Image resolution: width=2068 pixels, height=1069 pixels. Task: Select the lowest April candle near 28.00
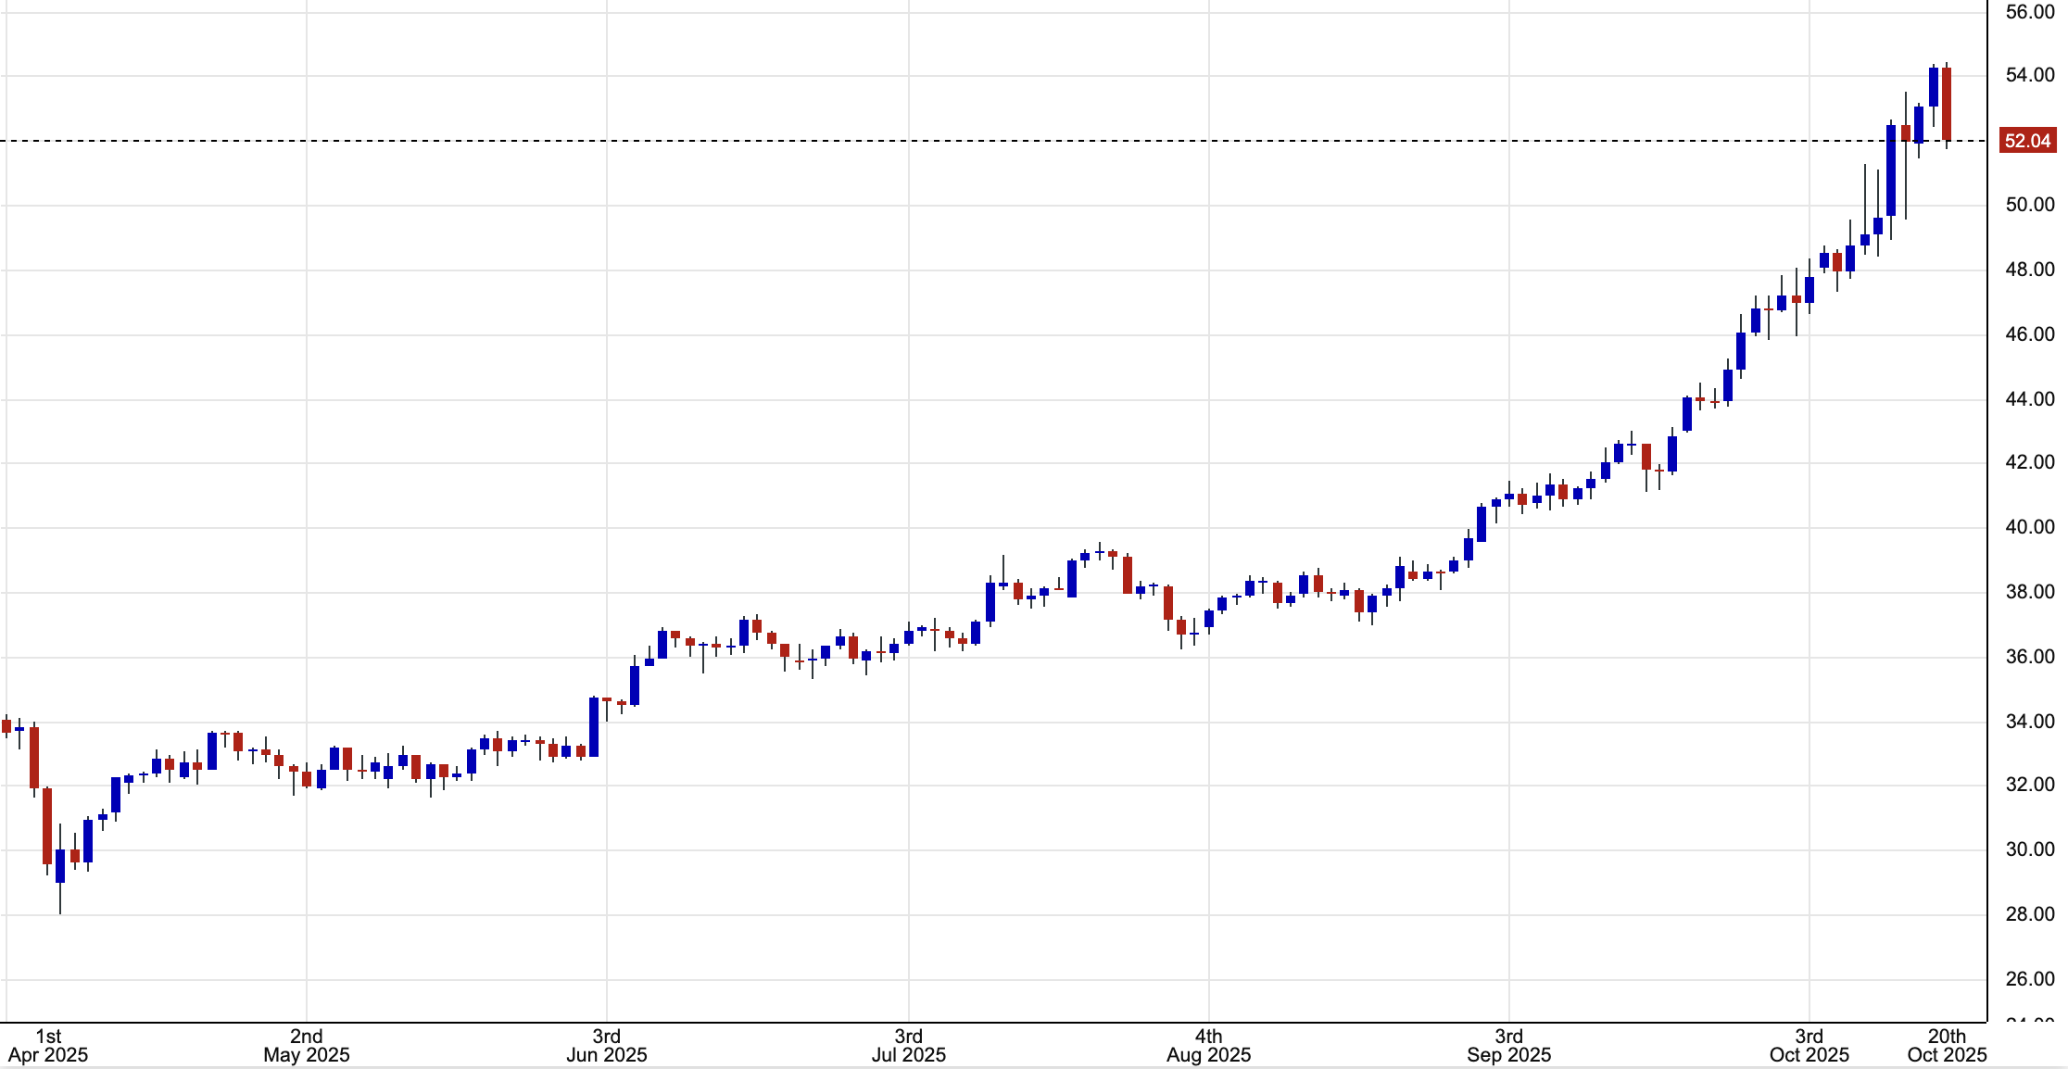click(x=60, y=866)
